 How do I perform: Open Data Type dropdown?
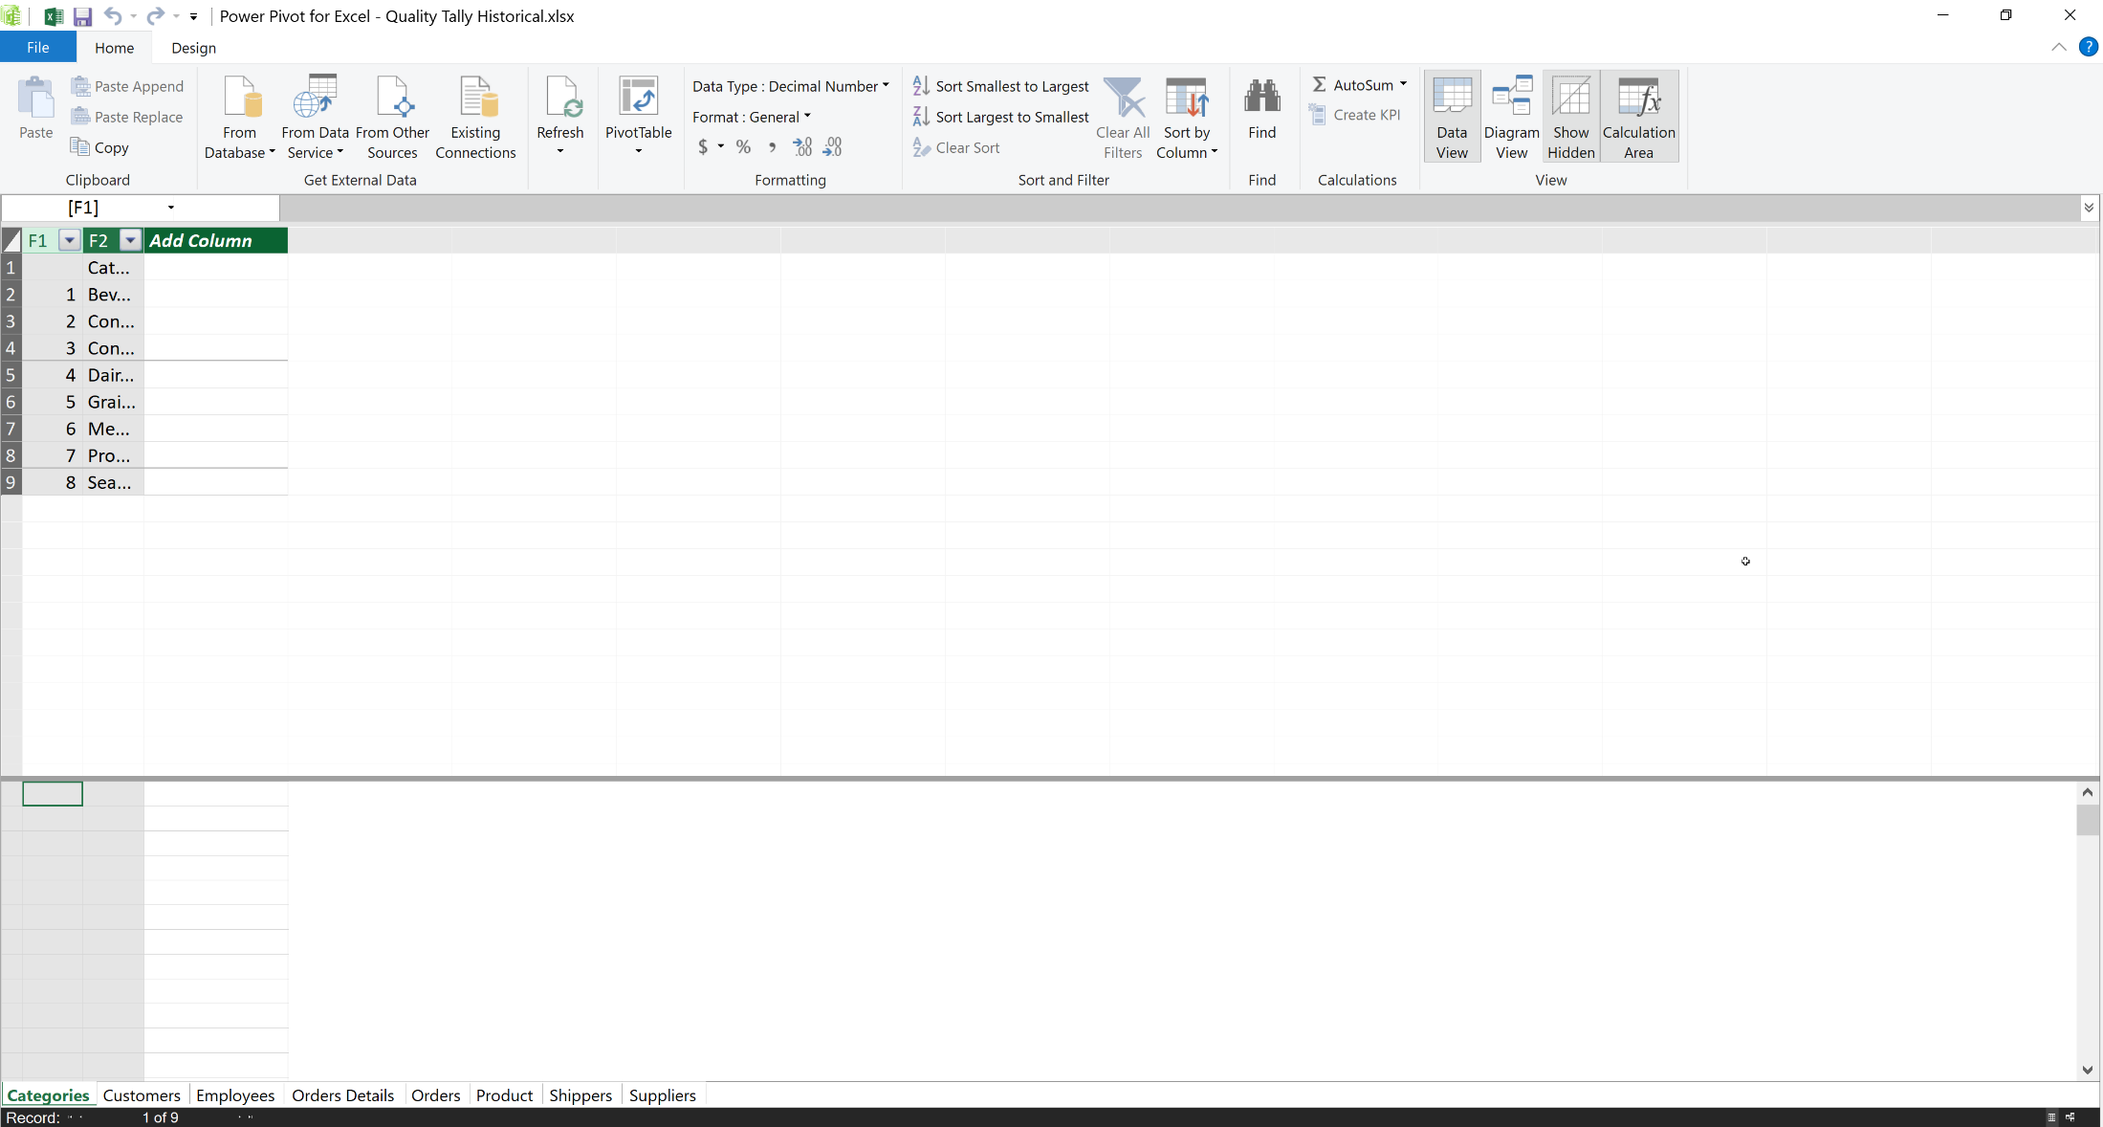[x=791, y=86]
